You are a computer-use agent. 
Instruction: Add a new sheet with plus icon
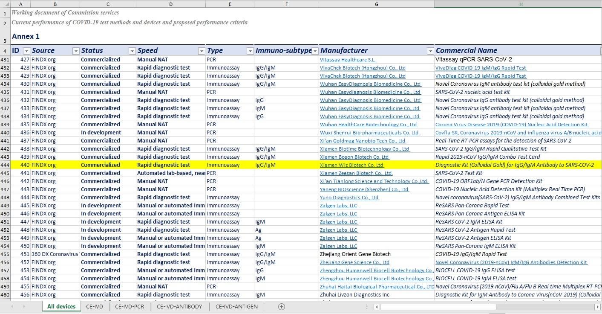point(281,306)
